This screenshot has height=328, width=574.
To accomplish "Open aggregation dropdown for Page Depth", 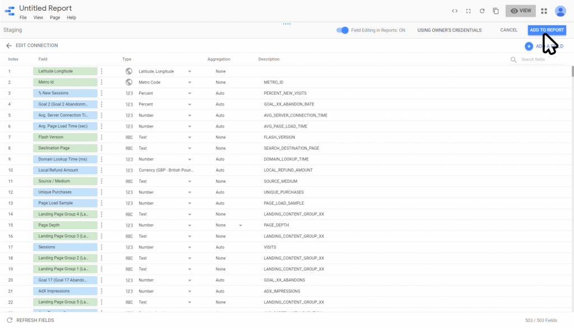I will point(240,225).
